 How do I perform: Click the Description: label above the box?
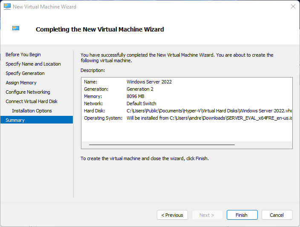[x=93, y=70]
